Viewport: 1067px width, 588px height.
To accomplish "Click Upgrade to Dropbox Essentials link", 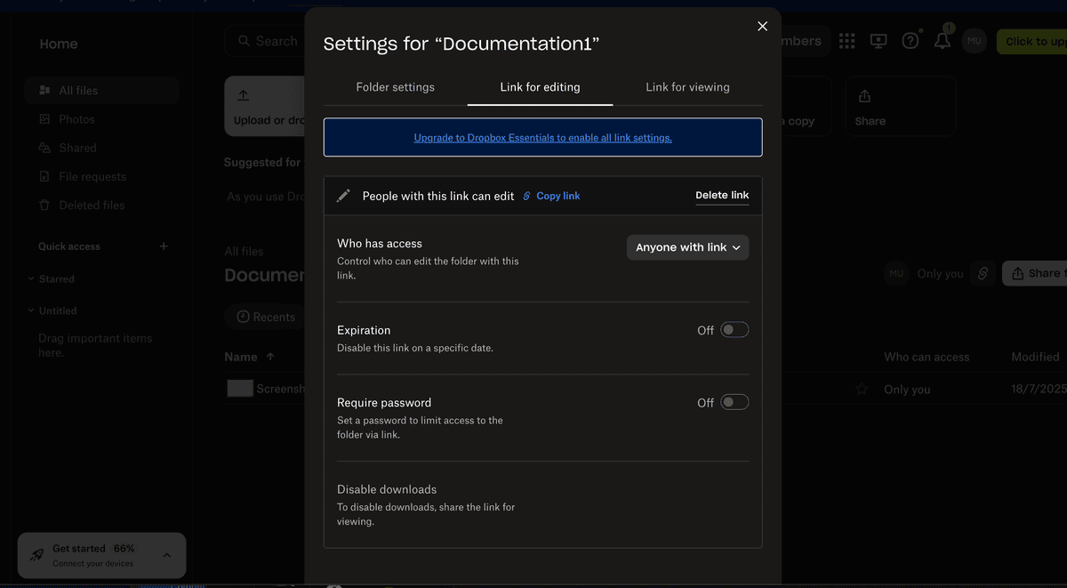I will [x=542, y=137].
